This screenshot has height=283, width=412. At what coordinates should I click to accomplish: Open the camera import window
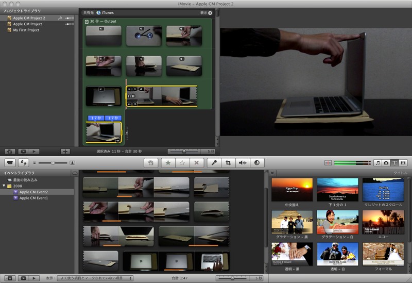point(10,162)
